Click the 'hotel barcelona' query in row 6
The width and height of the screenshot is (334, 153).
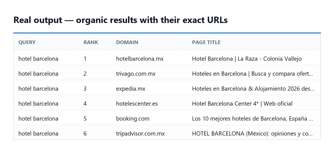(x=38, y=134)
